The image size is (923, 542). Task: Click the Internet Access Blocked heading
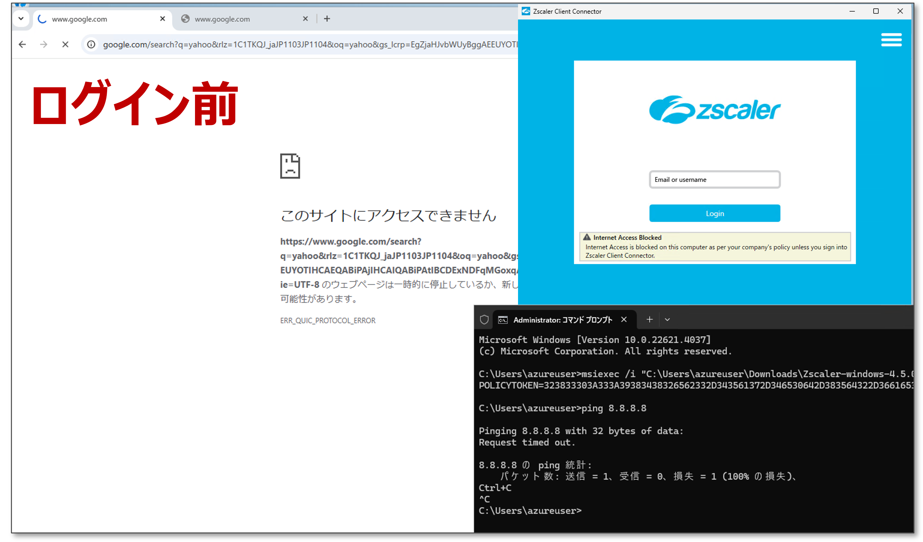coord(627,237)
